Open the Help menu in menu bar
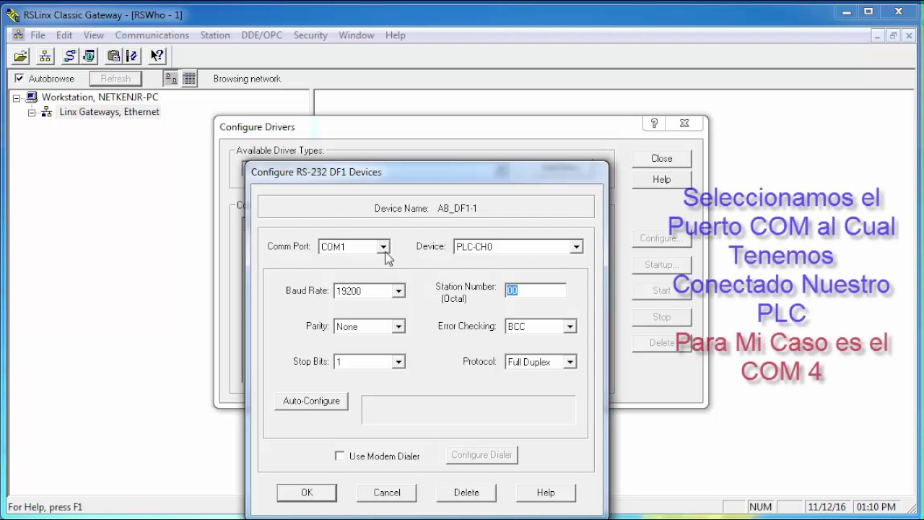The height and width of the screenshot is (520, 924). [x=396, y=35]
